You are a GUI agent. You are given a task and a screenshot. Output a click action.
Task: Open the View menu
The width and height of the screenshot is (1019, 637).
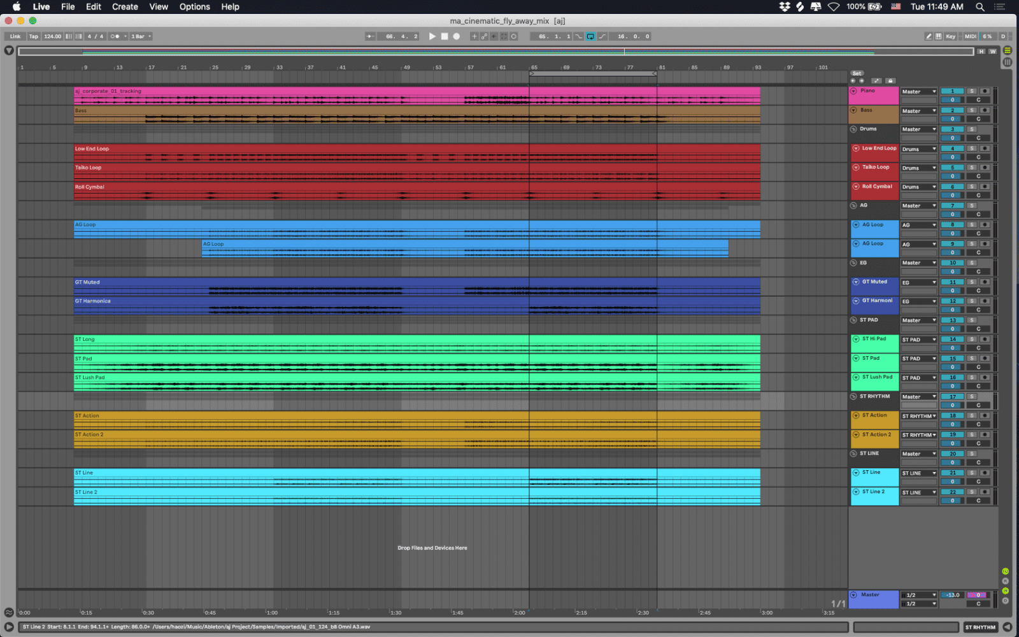[159, 6]
